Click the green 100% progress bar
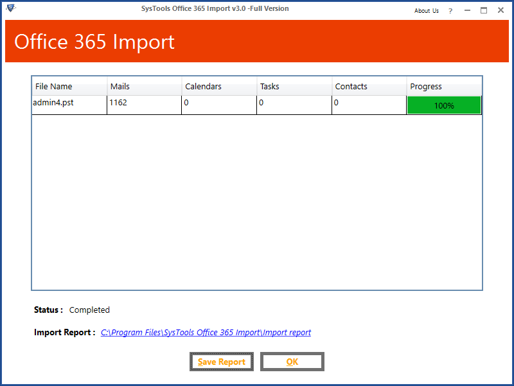Image resolution: width=514 pixels, height=386 pixels. pos(443,105)
